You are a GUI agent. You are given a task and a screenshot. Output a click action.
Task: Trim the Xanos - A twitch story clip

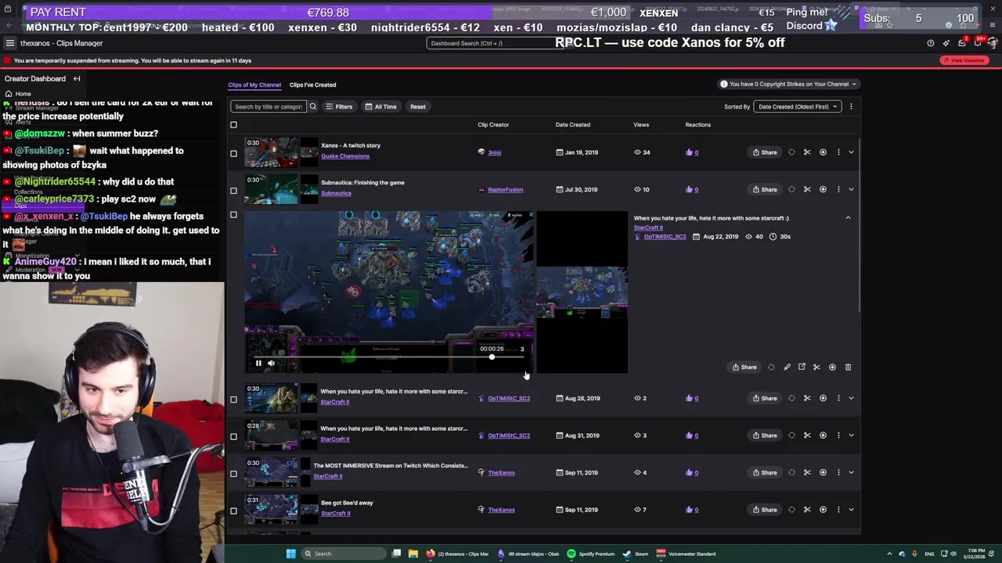[x=807, y=152]
